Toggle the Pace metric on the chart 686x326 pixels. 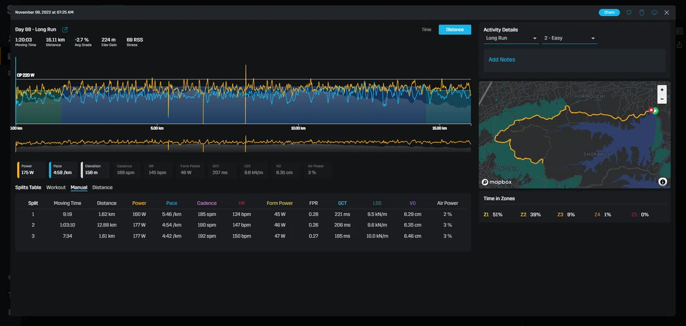(62, 169)
